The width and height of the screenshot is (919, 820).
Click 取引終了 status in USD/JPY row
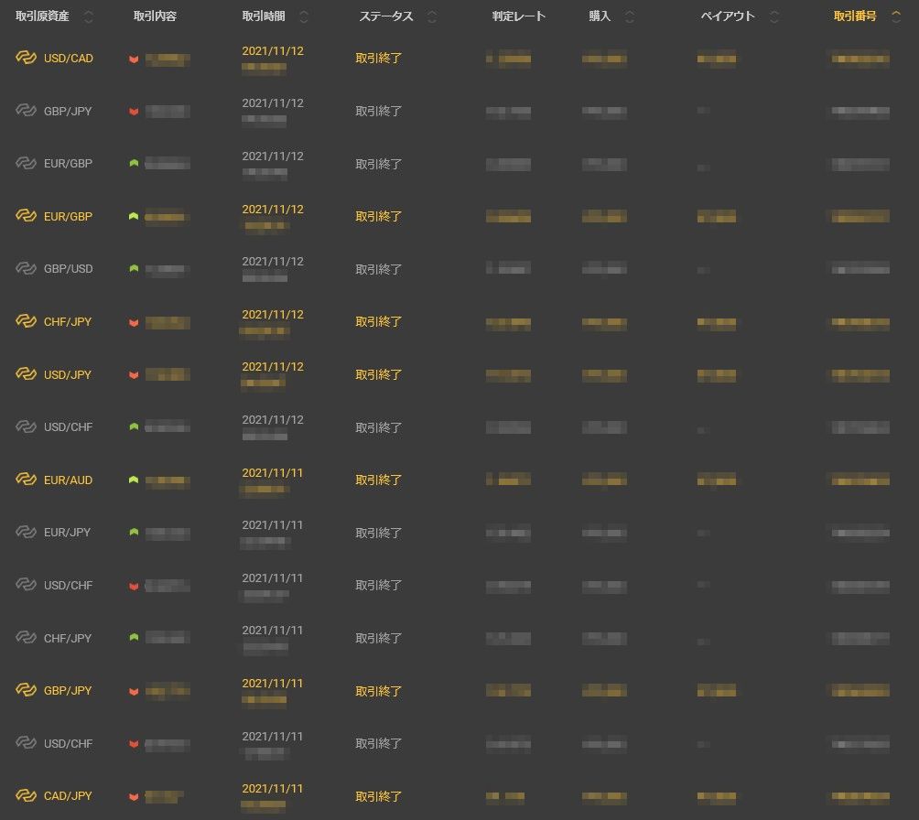379,374
